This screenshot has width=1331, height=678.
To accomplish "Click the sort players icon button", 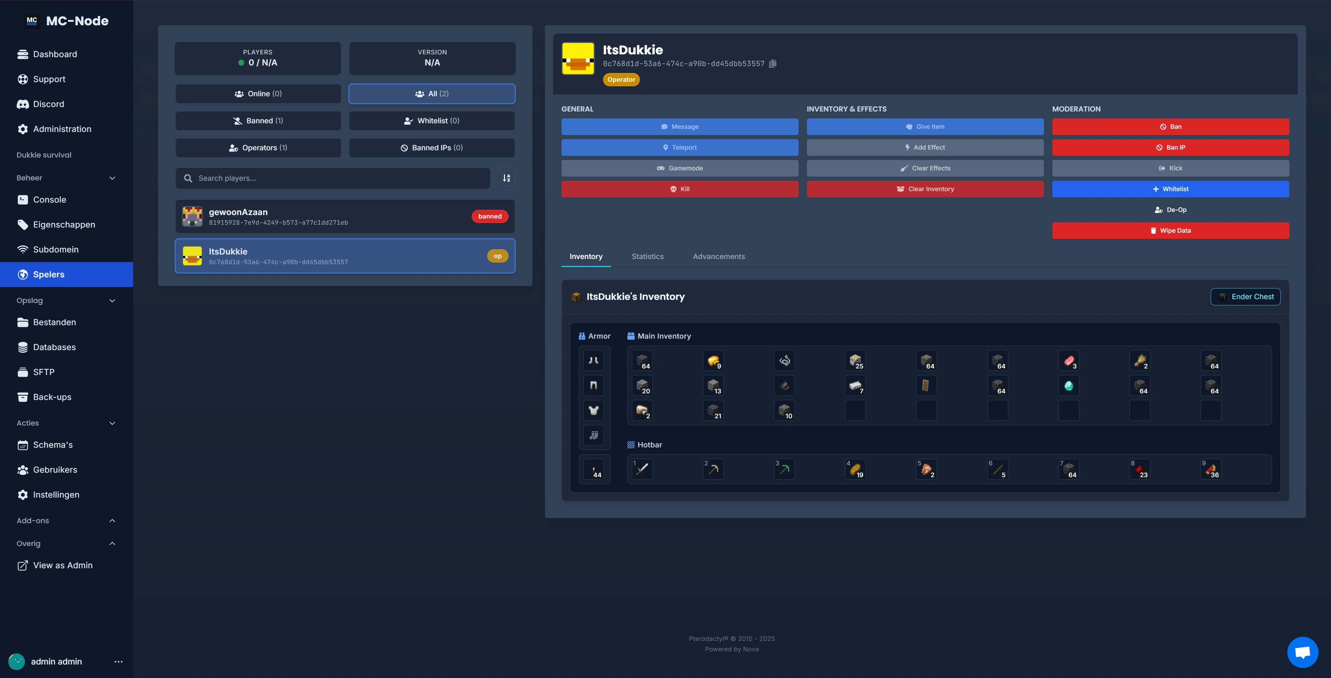I will coord(506,178).
